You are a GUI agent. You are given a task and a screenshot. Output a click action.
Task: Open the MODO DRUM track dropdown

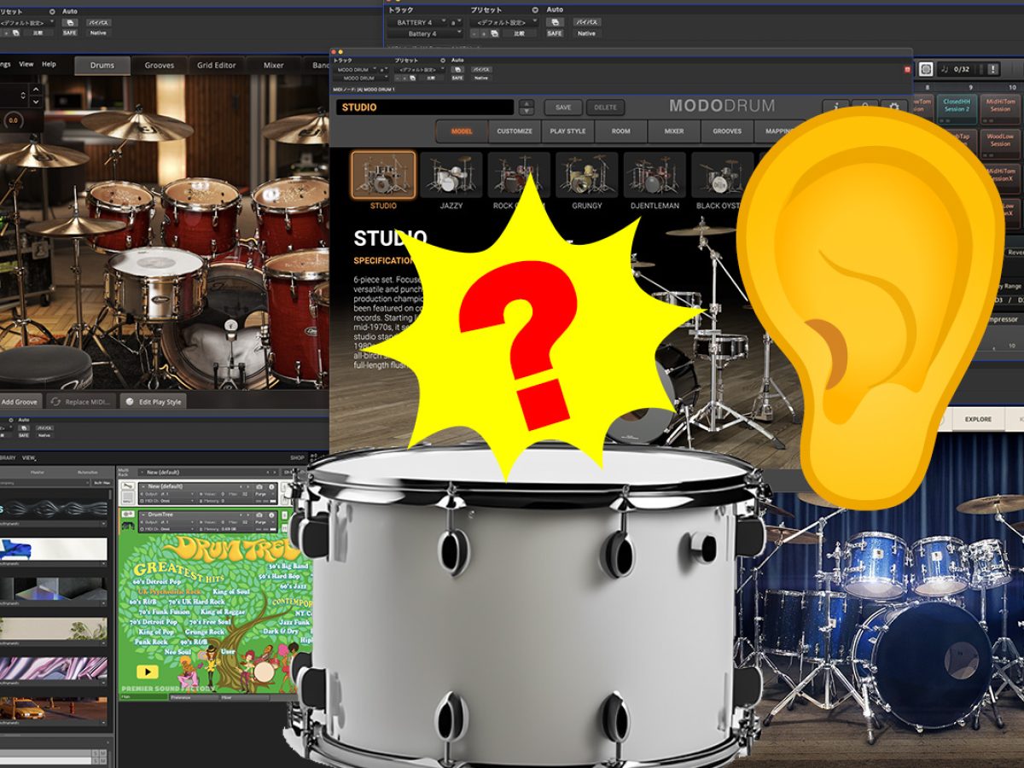354,68
